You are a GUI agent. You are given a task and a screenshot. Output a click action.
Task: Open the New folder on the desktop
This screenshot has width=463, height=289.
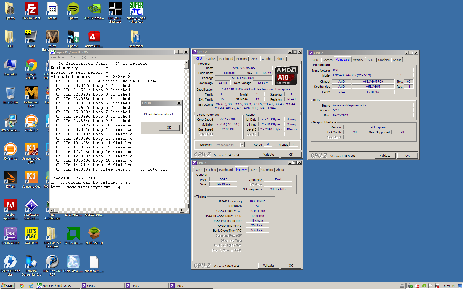click(x=136, y=39)
